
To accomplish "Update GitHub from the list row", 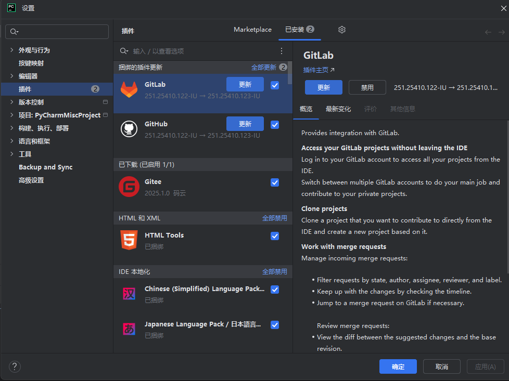I will [245, 124].
